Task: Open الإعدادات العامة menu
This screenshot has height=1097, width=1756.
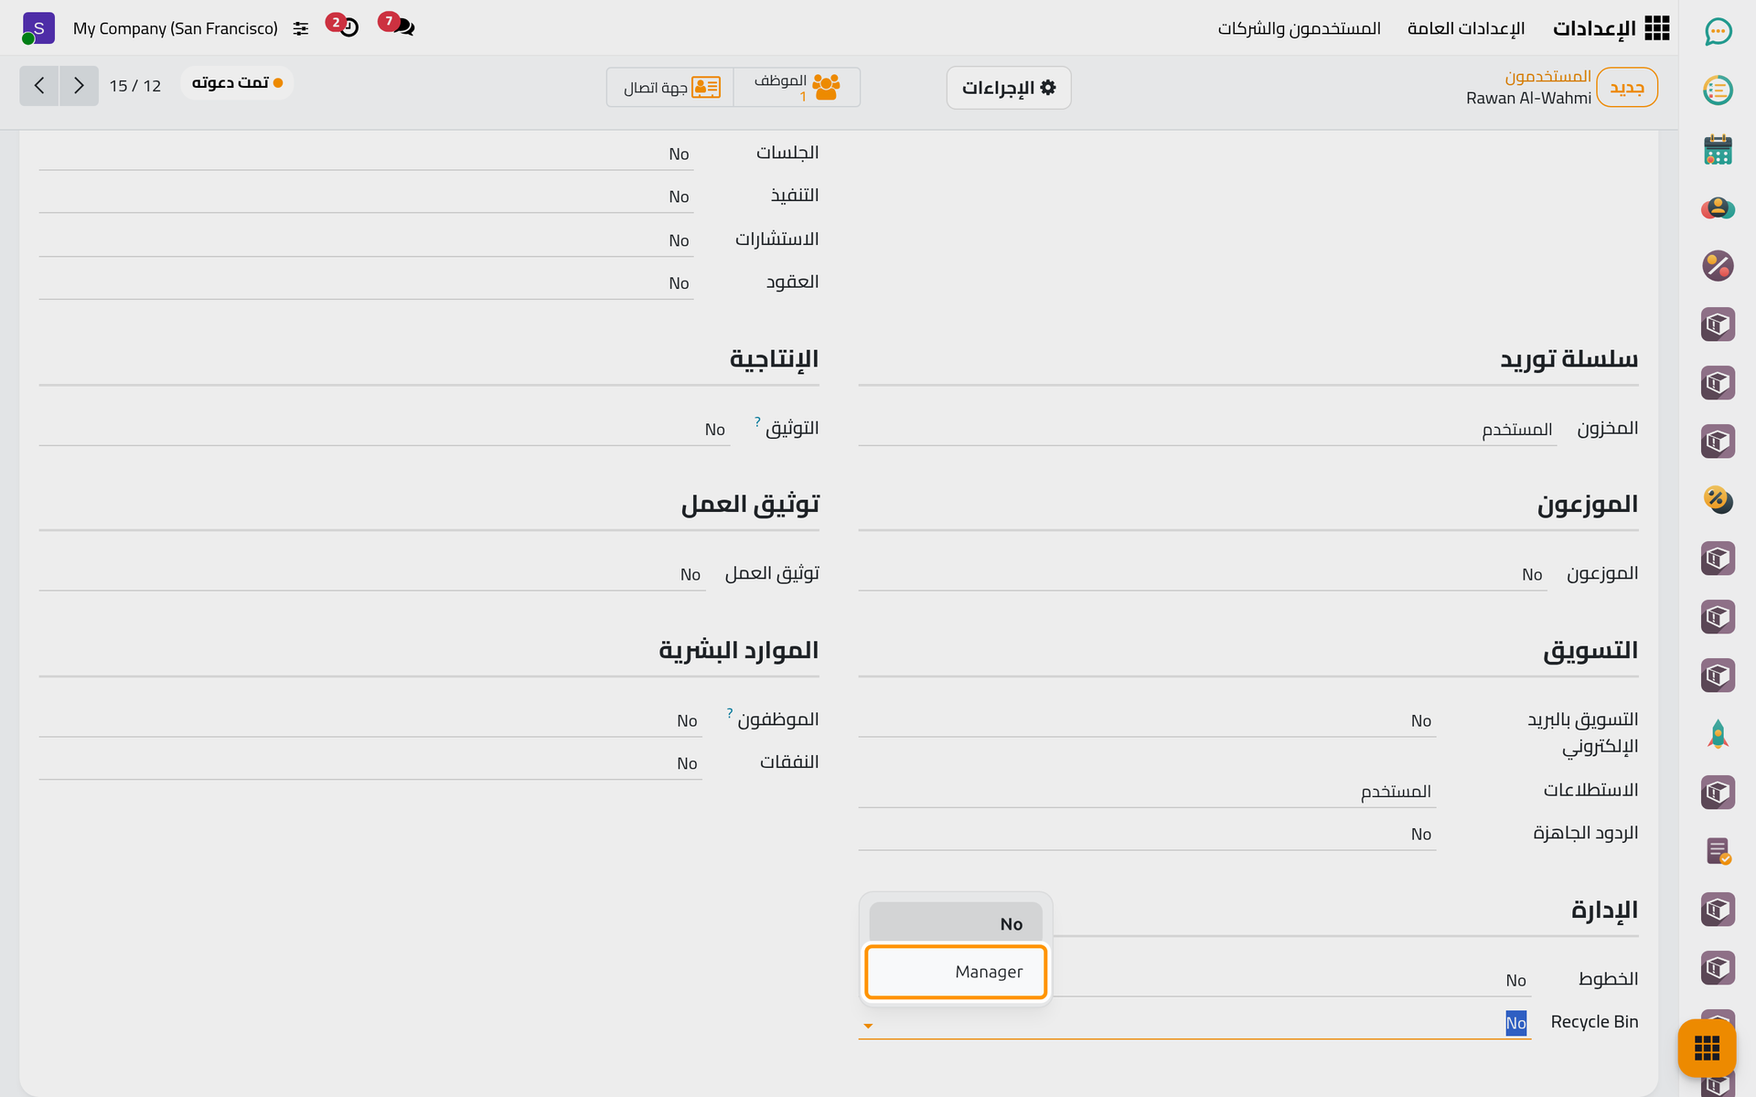Action: 1466,28
